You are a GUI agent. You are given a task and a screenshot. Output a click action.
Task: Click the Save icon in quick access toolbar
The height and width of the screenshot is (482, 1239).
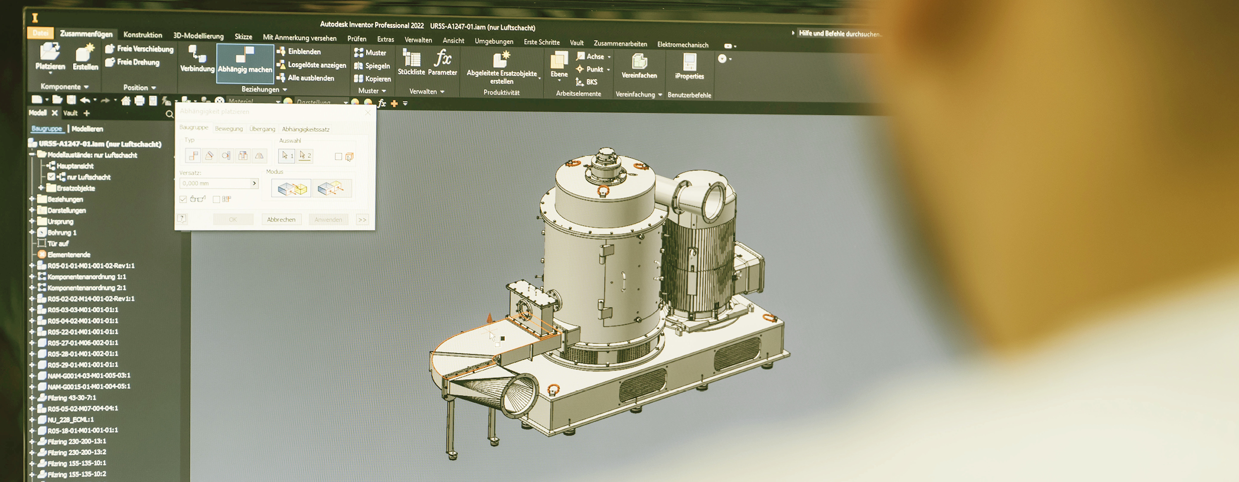71,100
